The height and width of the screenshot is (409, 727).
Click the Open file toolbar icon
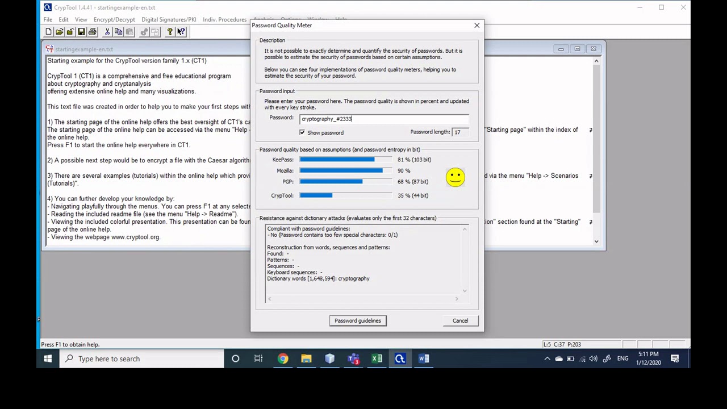click(60, 32)
